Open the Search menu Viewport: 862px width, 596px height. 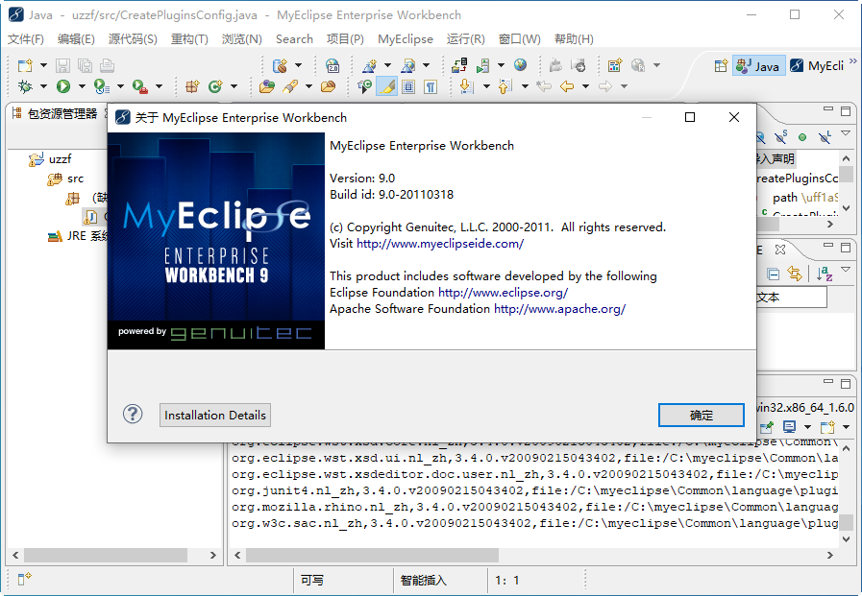[x=294, y=39]
